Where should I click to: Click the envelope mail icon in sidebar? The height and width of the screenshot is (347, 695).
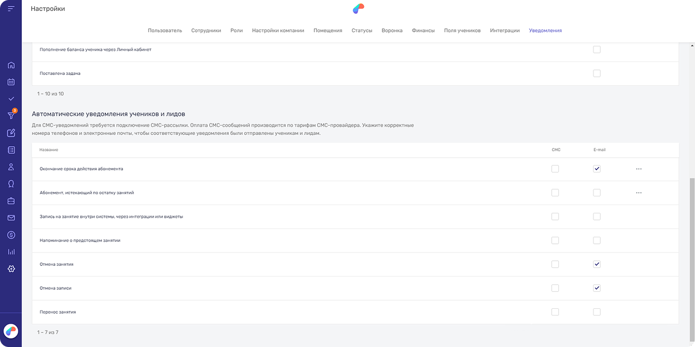pyautogui.click(x=11, y=218)
